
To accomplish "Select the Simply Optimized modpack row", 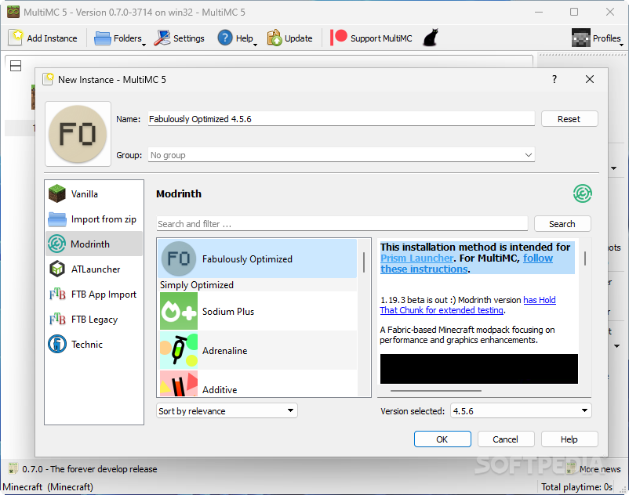I will [x=257, y=285].
